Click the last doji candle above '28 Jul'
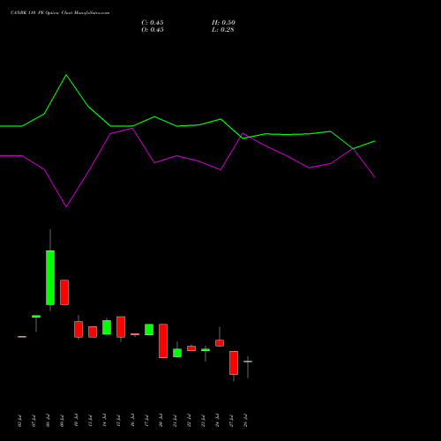The image size is (441, 441). [248, 362]
